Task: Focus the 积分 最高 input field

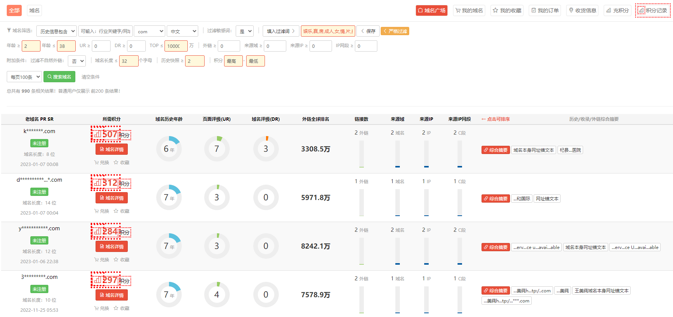Action: (233, 61)
